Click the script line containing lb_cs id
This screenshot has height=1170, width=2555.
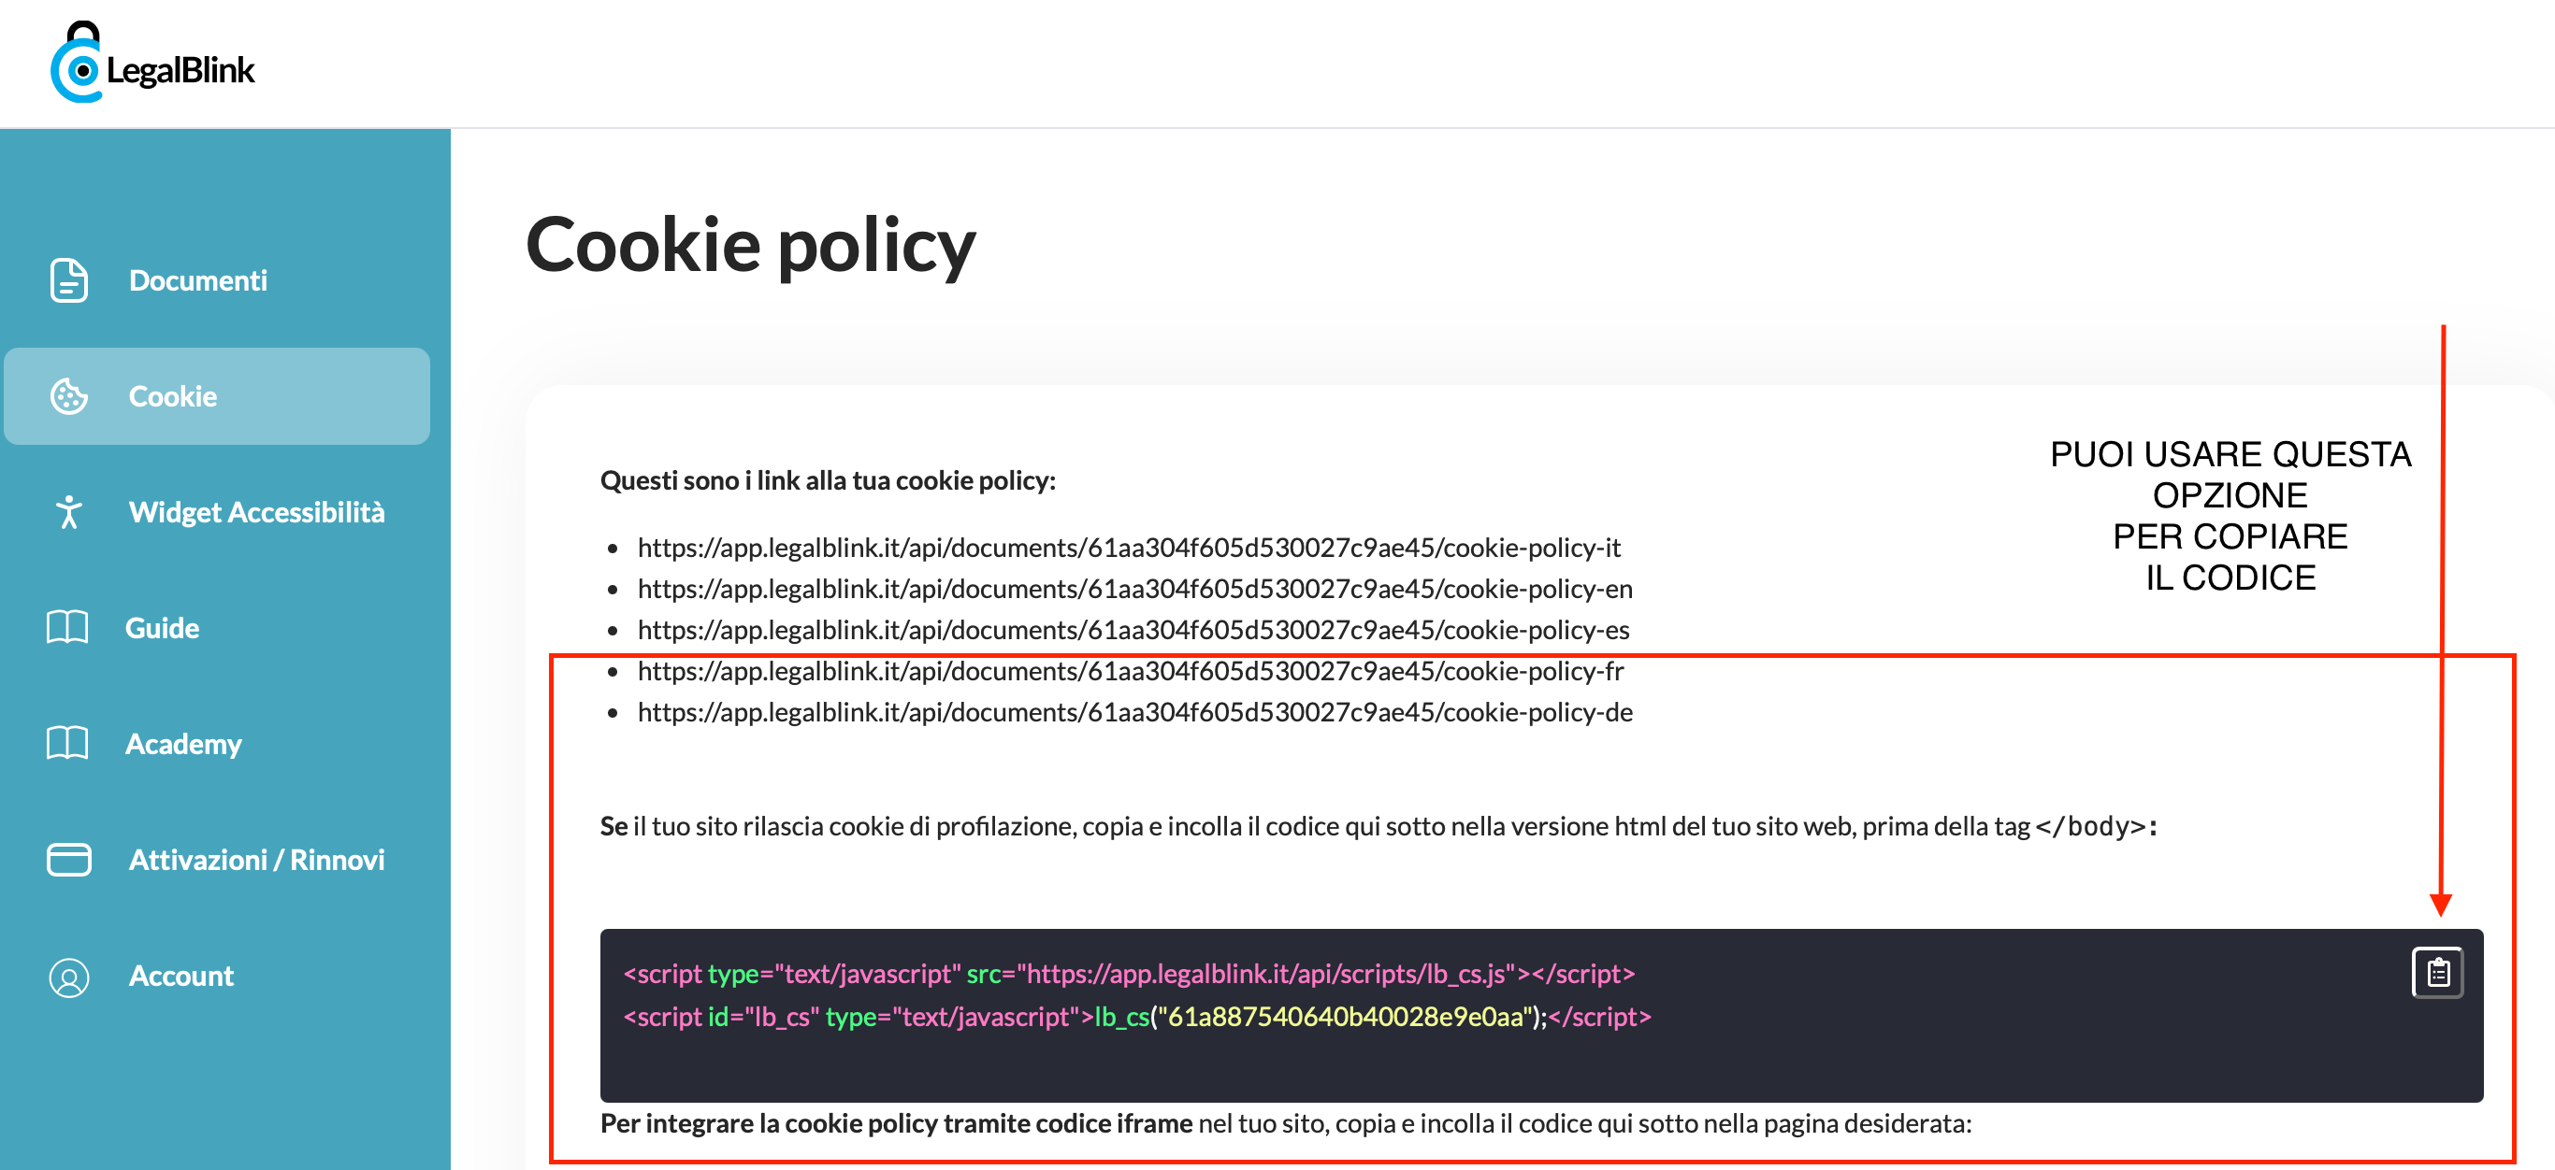click(x=1136, y=1017)
